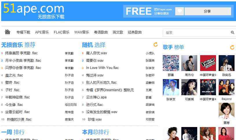Open the 中国好声音3 Voice of China thumbnail
236x140 pixels.
[208, 63]
